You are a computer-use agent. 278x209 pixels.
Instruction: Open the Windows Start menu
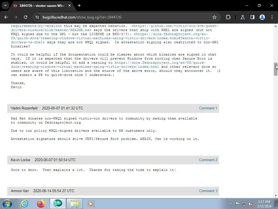pyautogui.click(x=7, y=204)
